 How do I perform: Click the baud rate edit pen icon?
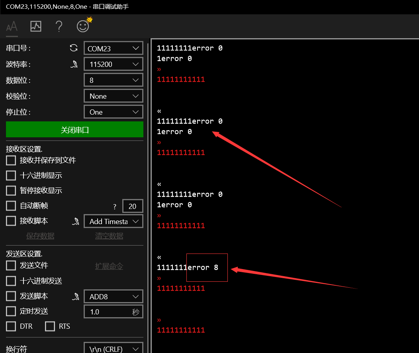point(74,64)
